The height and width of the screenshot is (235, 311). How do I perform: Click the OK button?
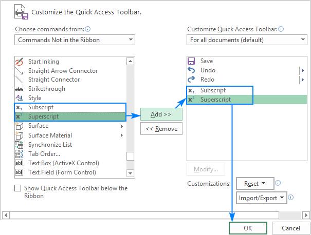coord(248,227)
